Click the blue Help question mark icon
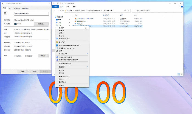This screenshot has height=114, width=192. [182, 7]
